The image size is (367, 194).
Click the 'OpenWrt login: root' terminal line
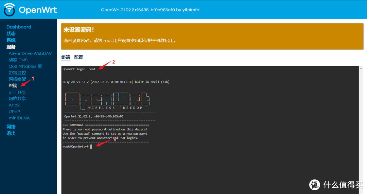(x=79, y=69)
